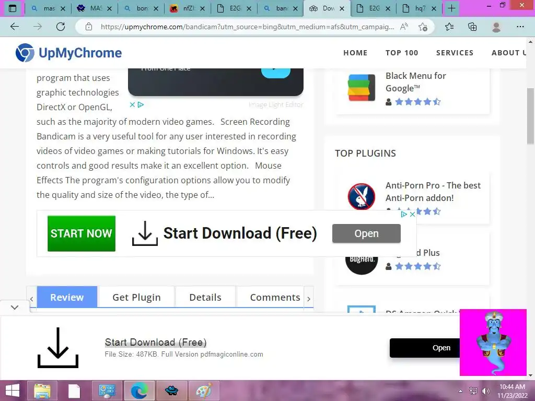Select the Comments tab
Screen dimensions: 535x401
(275, 297)
